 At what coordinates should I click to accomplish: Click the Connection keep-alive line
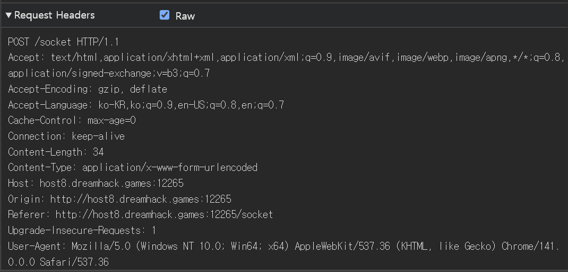point(66,137)
